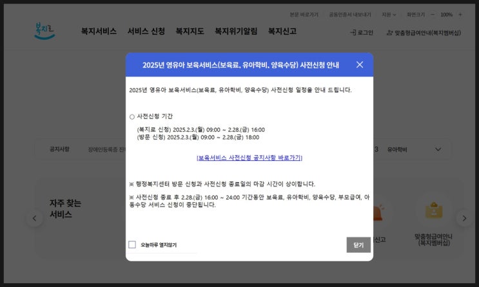Click 본문 바로가기 link
This screenshot has height=287, width=479.
coord(304,15)
